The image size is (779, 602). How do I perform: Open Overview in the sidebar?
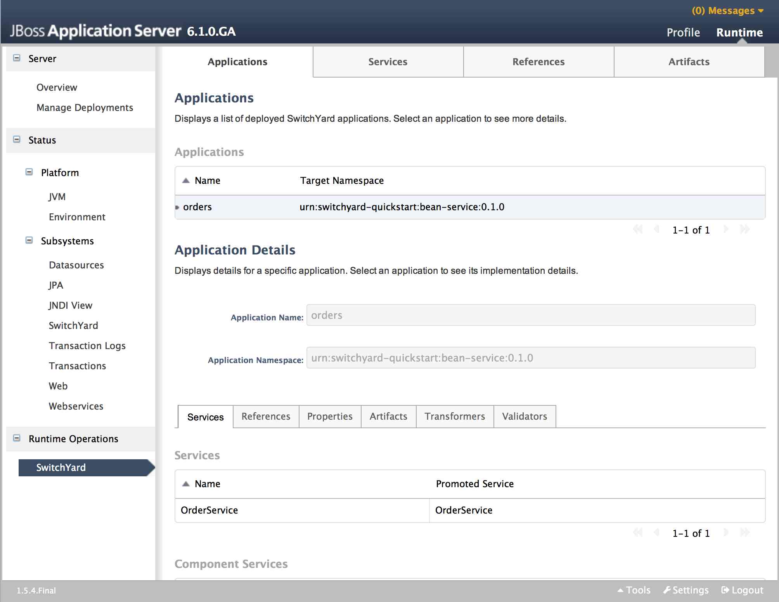(57, 88)
